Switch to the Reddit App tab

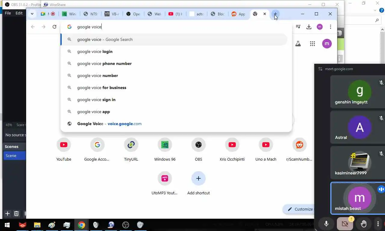[x=239, y=14]
